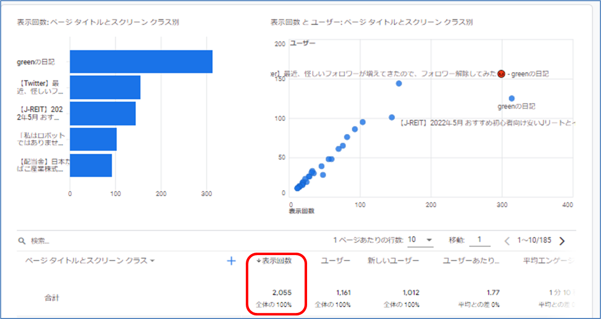Image resolution: width=601 pixels, height=319 pixels.
Task: Click the 1.77 per-user value
Action: click(493, 293)
